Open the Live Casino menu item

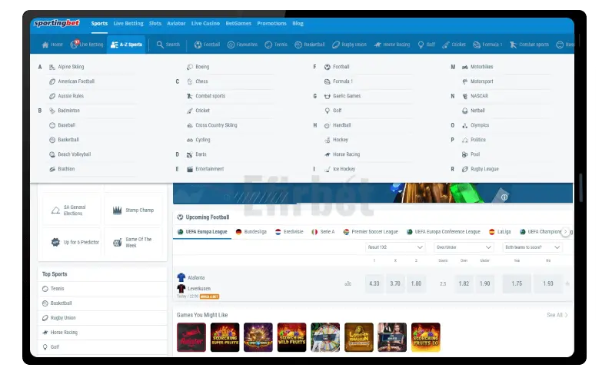(205, 23)
